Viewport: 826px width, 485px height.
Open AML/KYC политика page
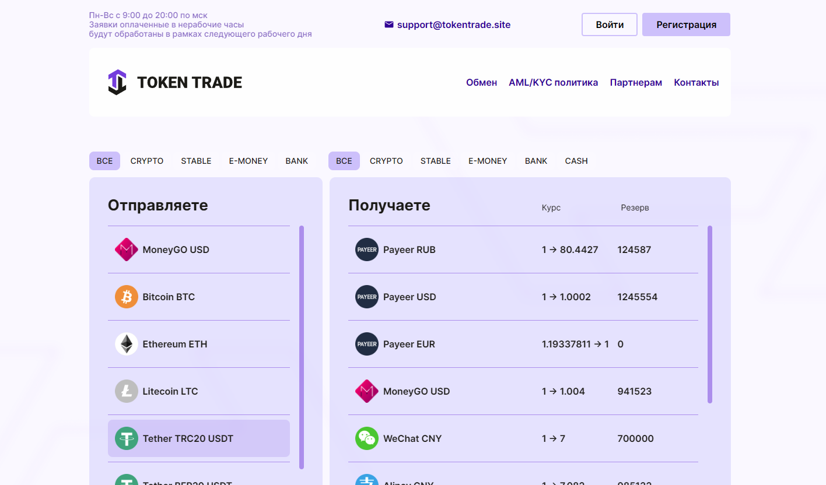[553, 83]
